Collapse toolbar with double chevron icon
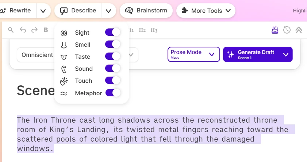 tap(299, 30)
